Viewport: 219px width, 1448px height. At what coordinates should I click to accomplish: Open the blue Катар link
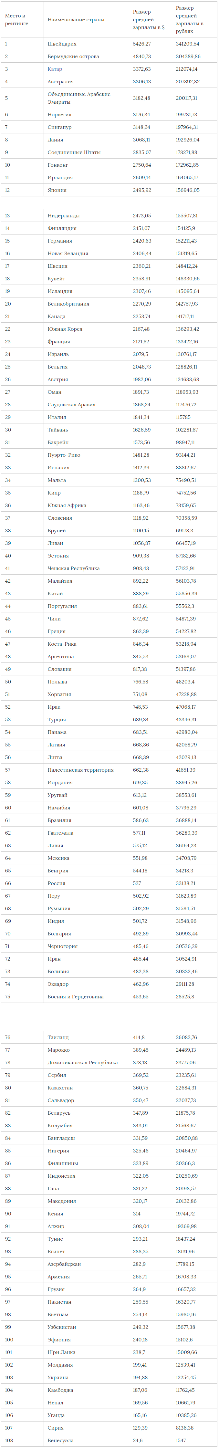(x=56, y=69)
